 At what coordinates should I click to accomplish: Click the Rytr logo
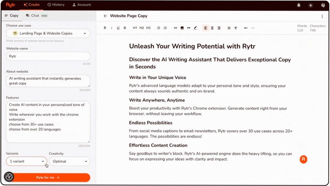[10, 5]
